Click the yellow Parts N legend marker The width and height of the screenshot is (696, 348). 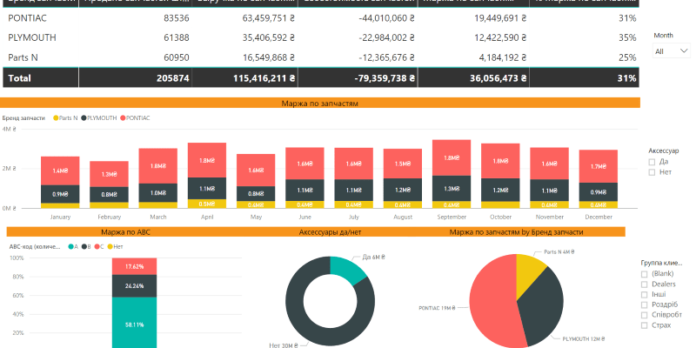point(56,118)
